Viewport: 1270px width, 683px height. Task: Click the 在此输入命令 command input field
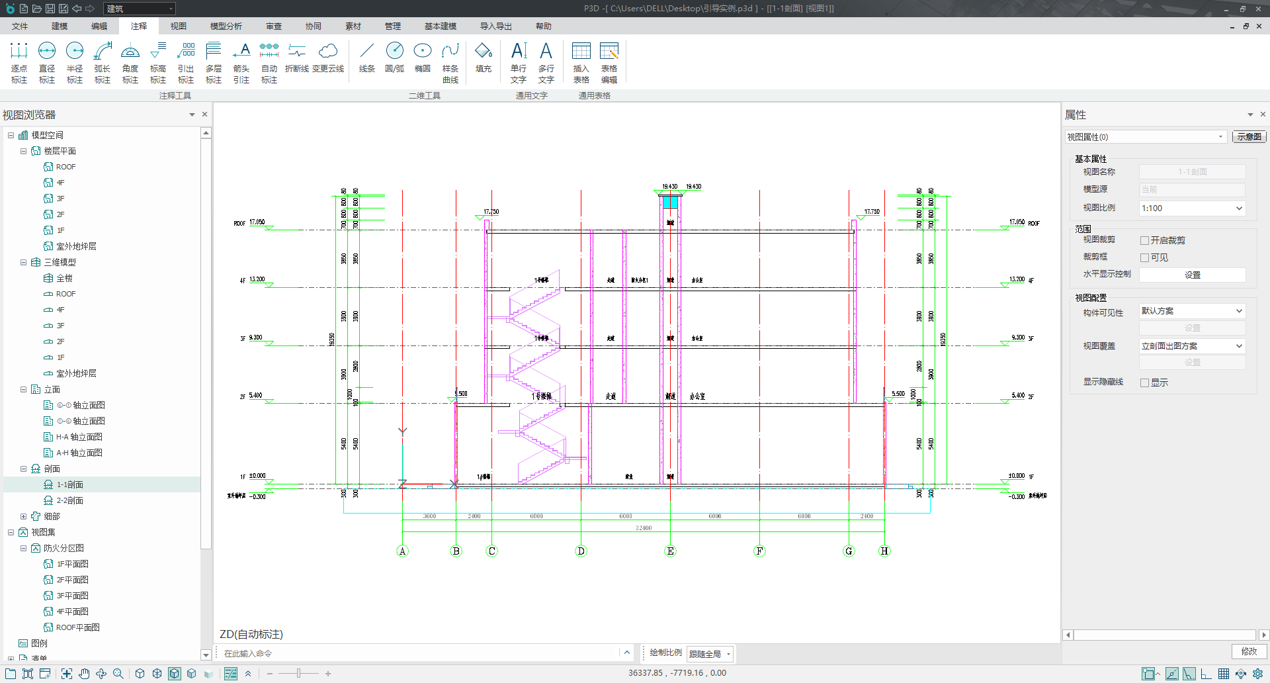pos(420,654)
